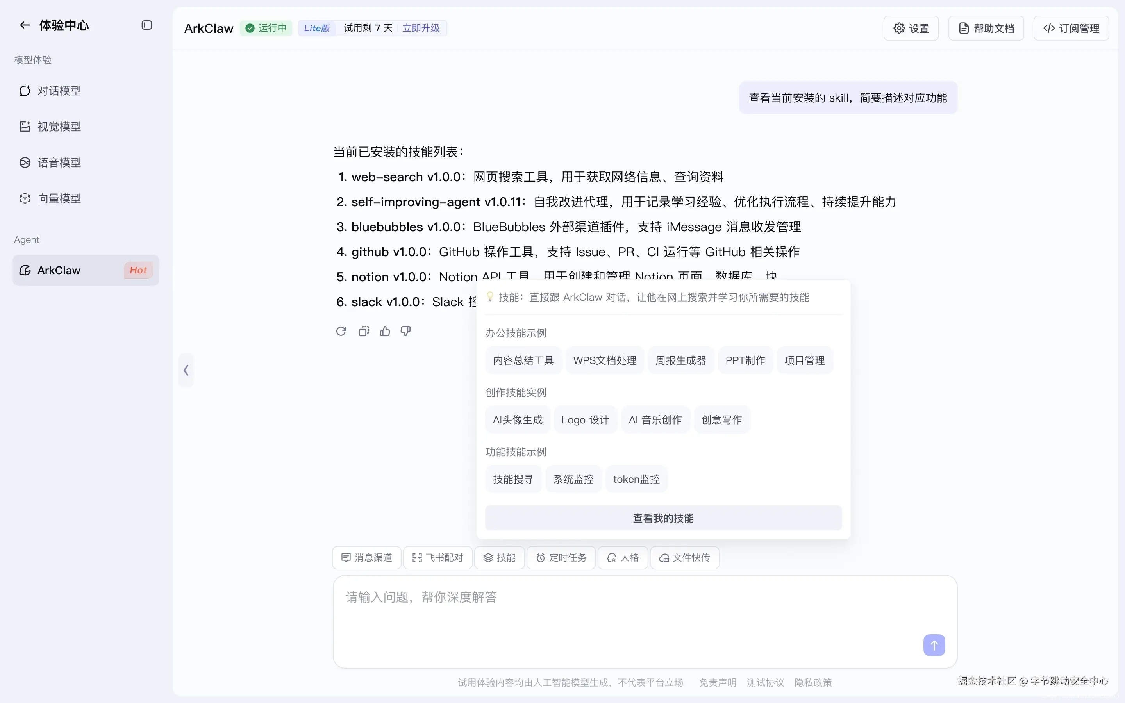This screenshot has height=703, width=1125.
Task: Click the regenerate response icon
Action: (341, 331)
